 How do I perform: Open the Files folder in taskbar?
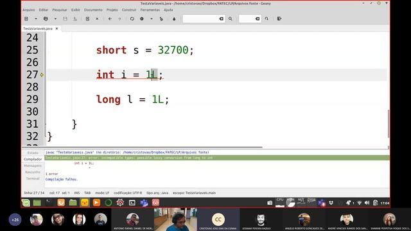[73, 203]
